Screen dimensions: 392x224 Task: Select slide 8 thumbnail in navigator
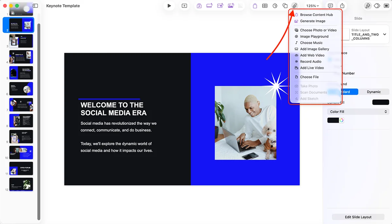21,120
